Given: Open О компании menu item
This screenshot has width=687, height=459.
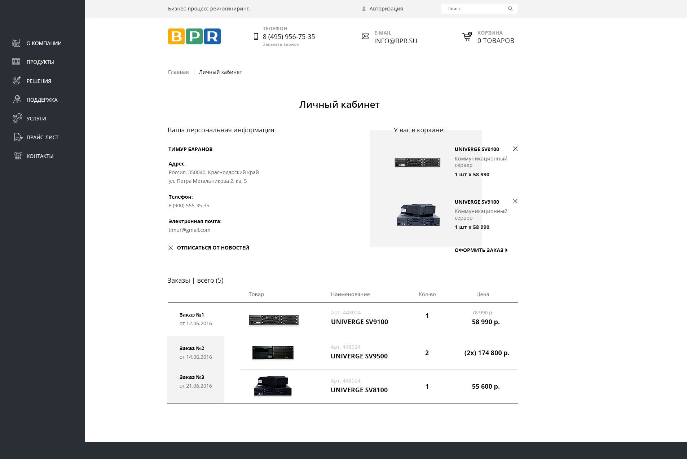Looking at the screenshot, I should tap(44, 43).
